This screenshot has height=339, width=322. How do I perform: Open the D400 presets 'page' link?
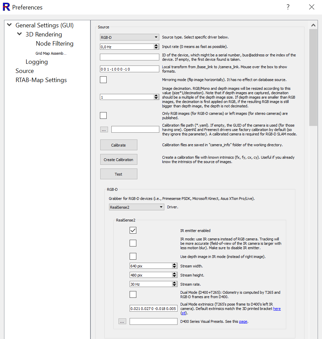243,321
